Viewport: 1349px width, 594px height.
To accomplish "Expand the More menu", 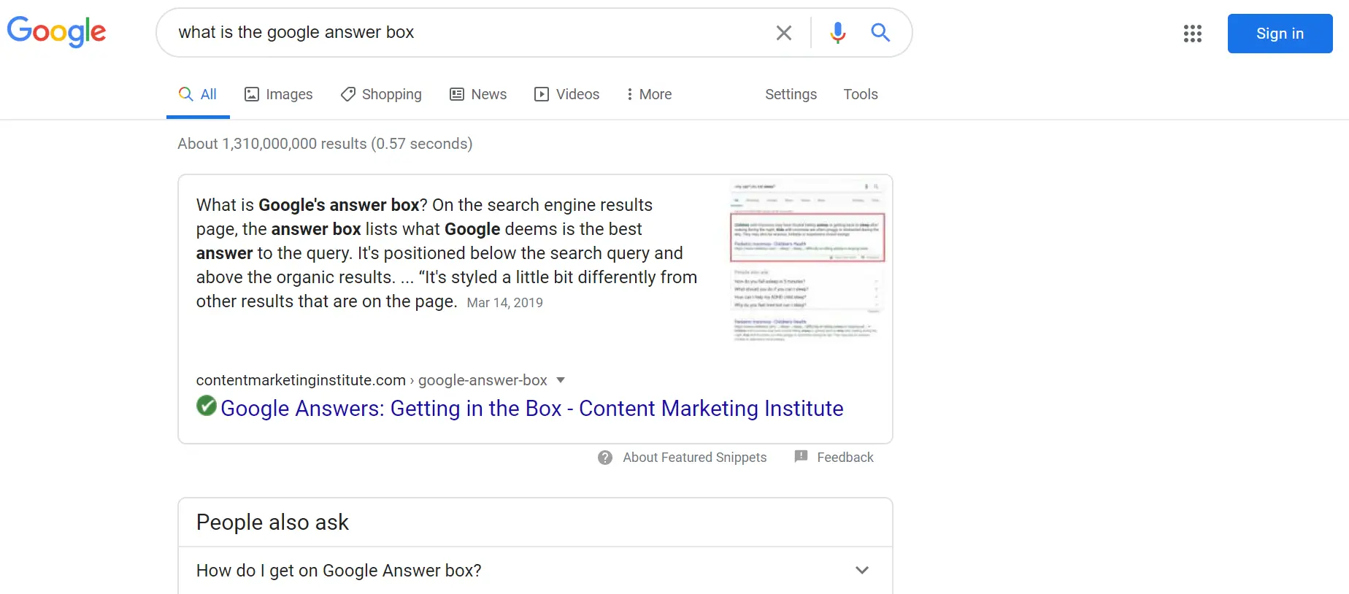I will click(x=649, y=94).
